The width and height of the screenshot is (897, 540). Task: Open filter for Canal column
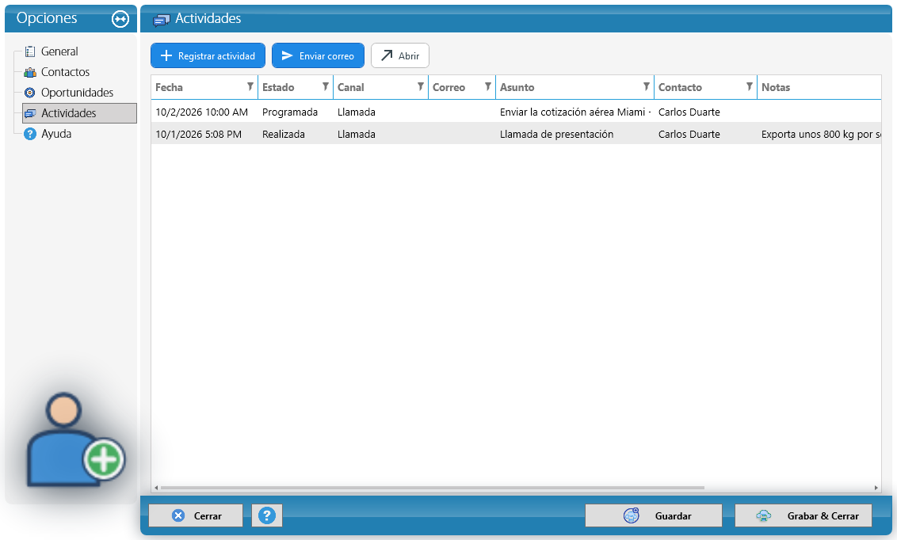coord(421,87)
